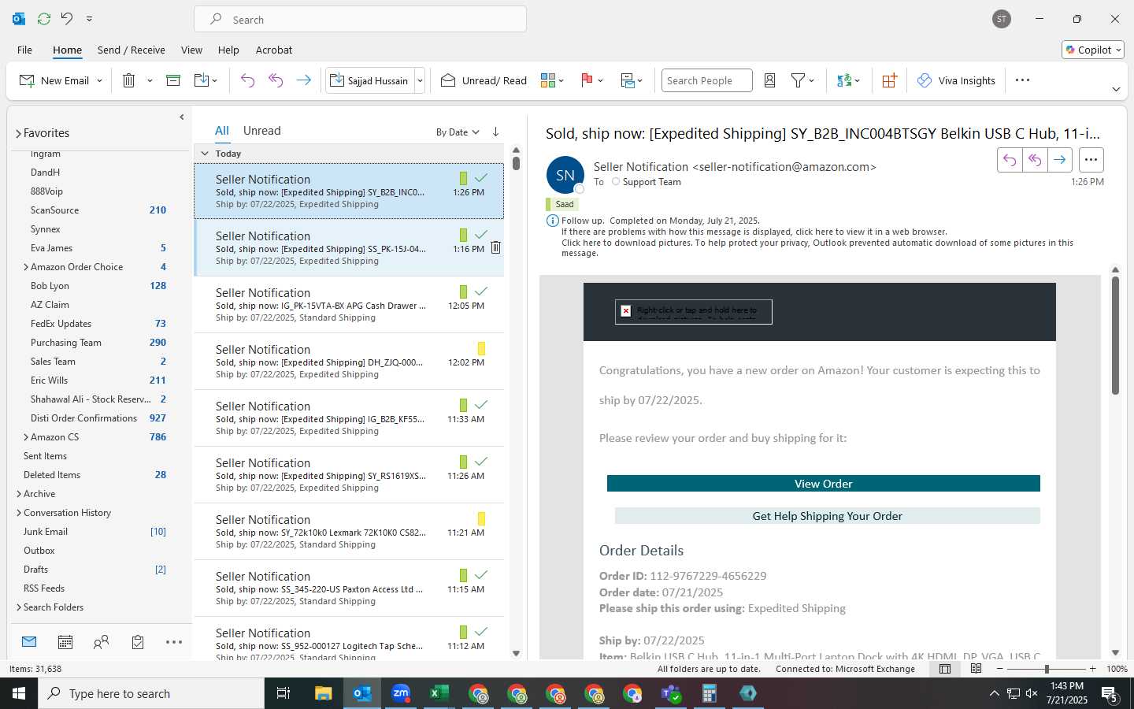
Task: Click the Follow Up flag icon
Action: click(x=587, y=80)
